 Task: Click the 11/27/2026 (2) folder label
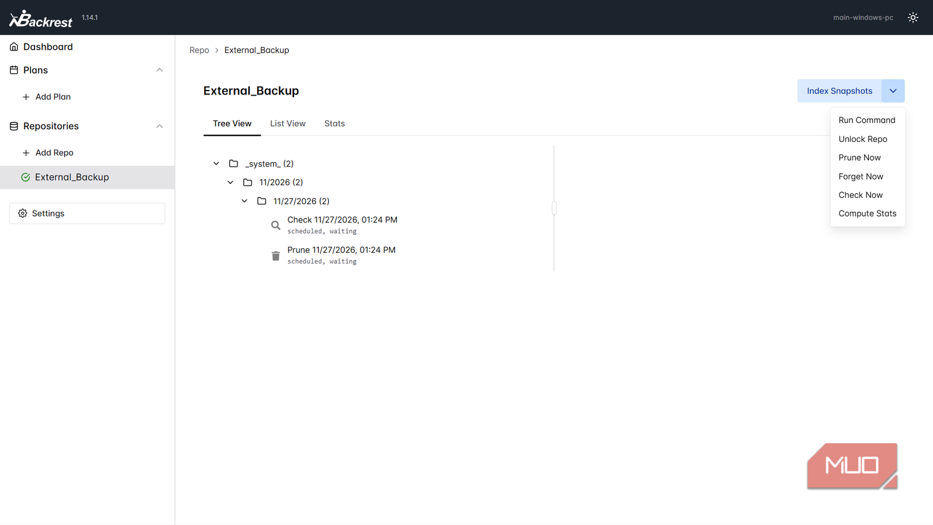301,201
